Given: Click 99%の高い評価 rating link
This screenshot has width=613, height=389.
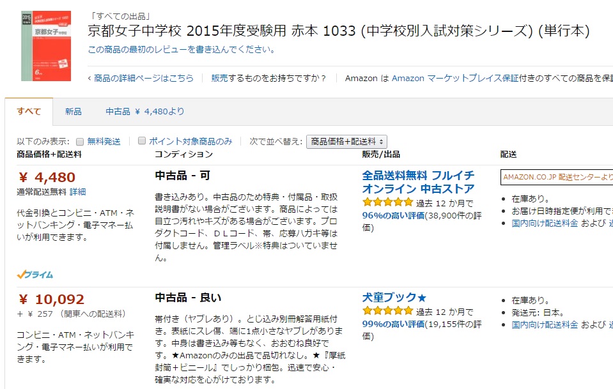Looking at the screenshot, I should coord(393,324).
